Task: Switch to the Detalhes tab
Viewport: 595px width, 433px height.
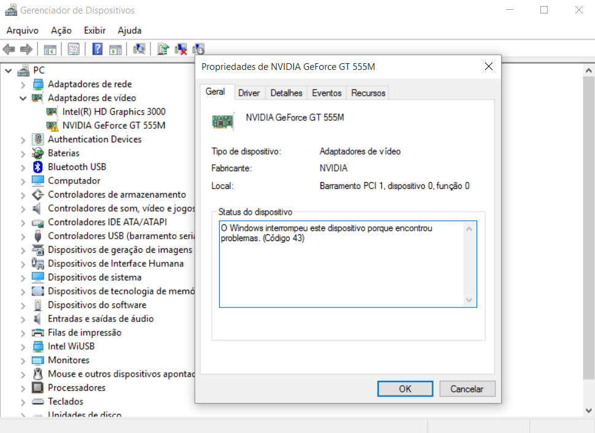Action: 287,93
